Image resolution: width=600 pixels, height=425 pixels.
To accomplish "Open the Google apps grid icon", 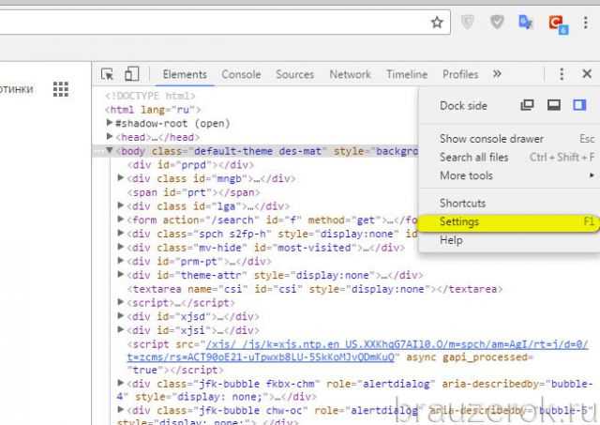I will pos(60,89).
